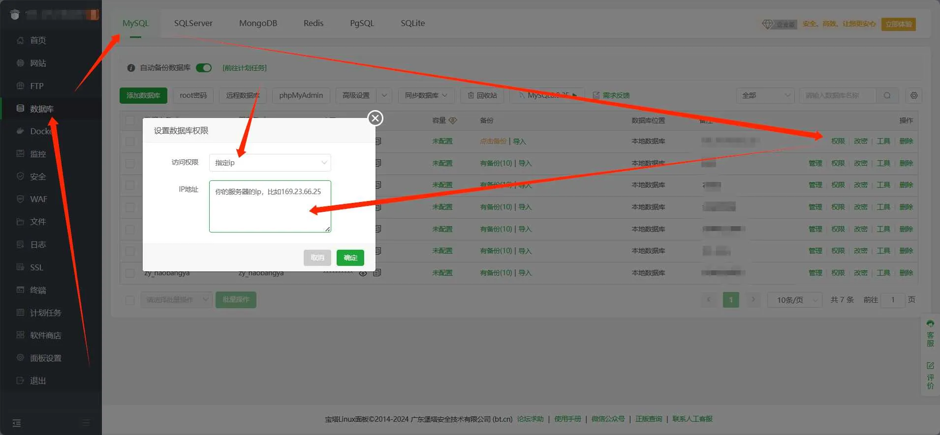Switch to the MySQL tab
The image size is (940, 435).
tap(135, 23)
